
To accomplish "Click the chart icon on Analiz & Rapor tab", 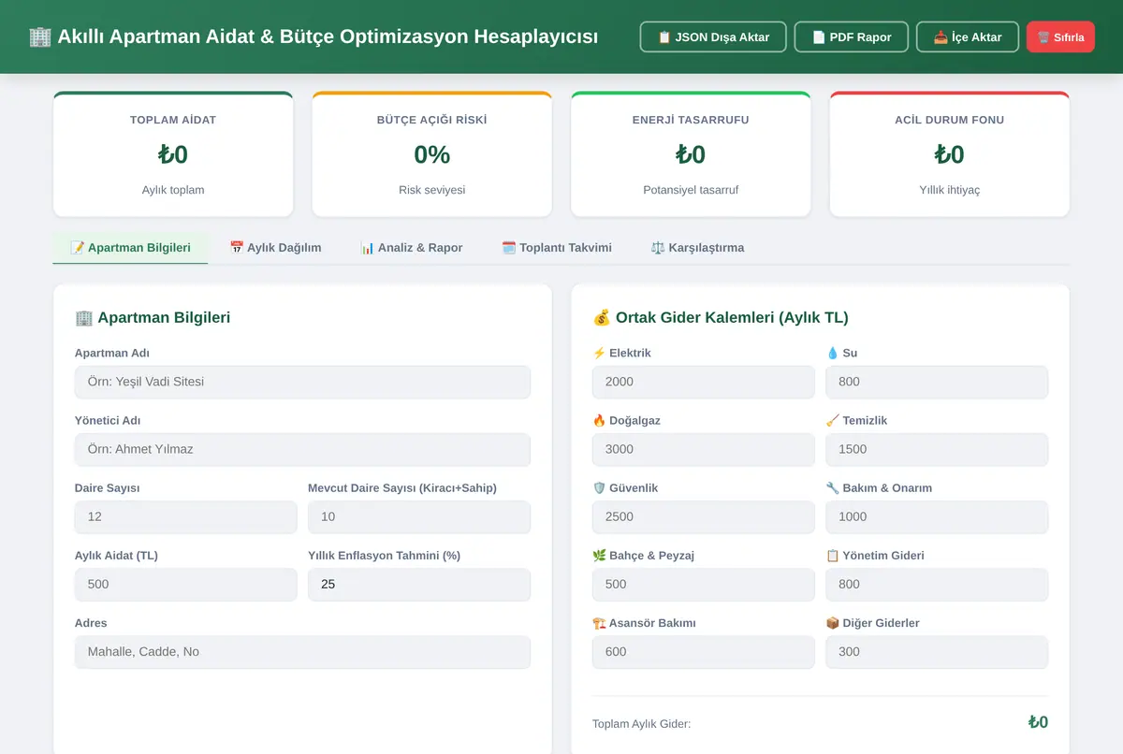I will click(368, 248).
